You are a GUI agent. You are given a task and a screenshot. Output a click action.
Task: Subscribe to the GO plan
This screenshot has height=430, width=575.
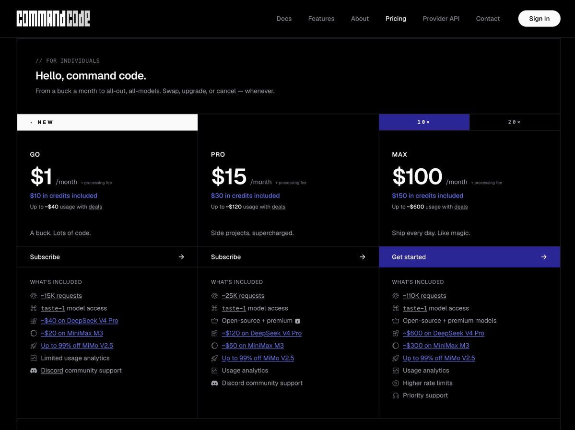coord(107,257)
